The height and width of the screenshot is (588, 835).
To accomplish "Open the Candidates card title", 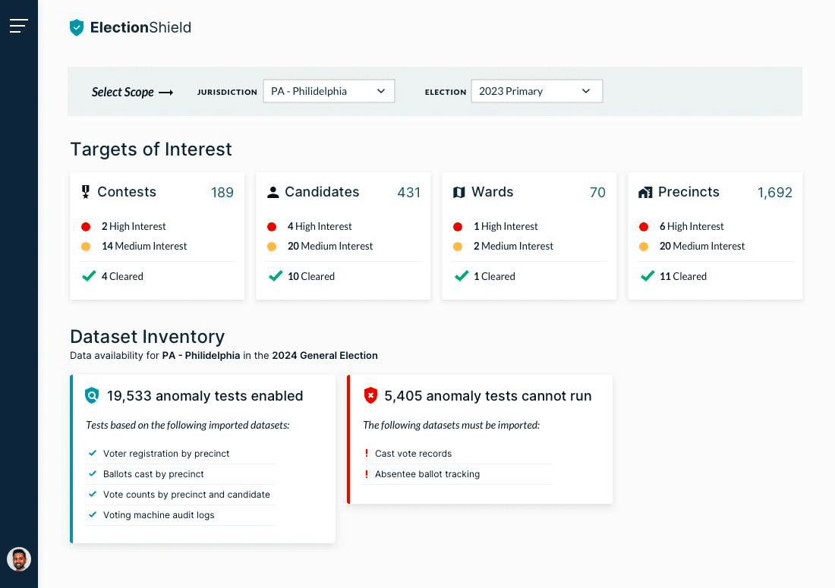I will coord(322,191).
